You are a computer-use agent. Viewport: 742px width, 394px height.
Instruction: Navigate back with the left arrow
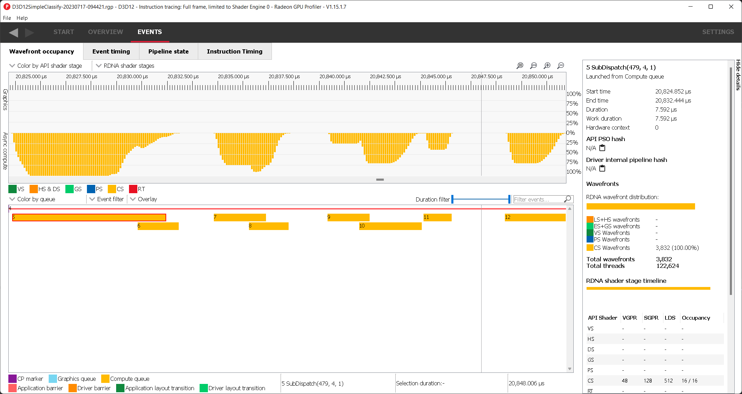(x=14, y=32)
